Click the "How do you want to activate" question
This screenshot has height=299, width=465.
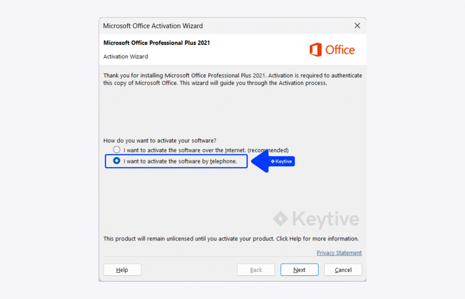pos(160,141)
